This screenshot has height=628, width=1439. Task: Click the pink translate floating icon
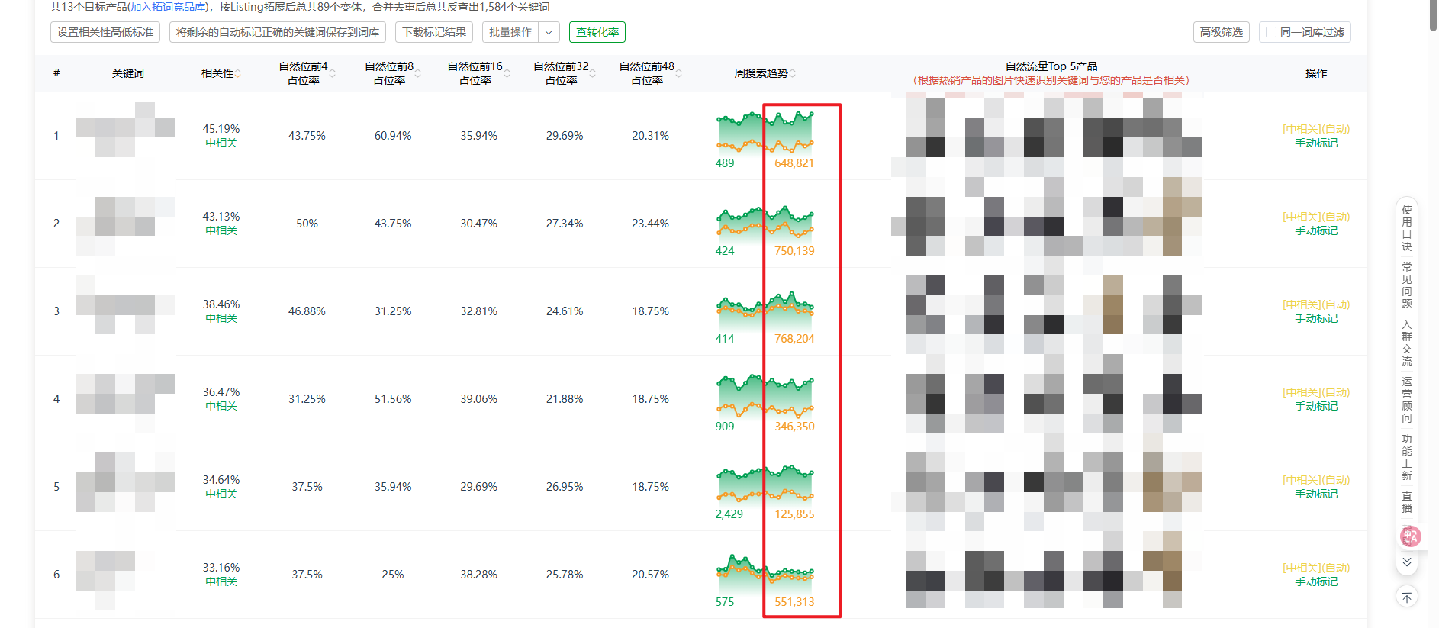[1410, 536]
